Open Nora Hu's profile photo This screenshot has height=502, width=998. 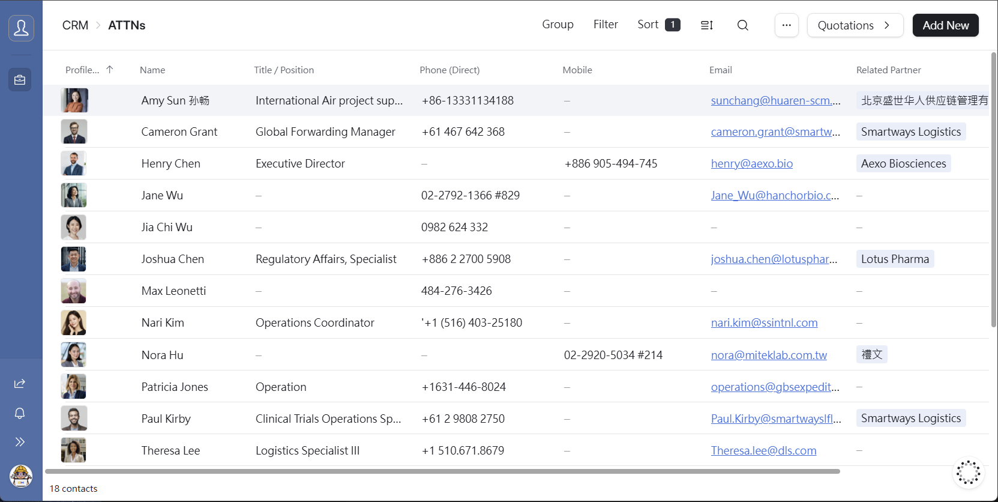click(74, 355)
